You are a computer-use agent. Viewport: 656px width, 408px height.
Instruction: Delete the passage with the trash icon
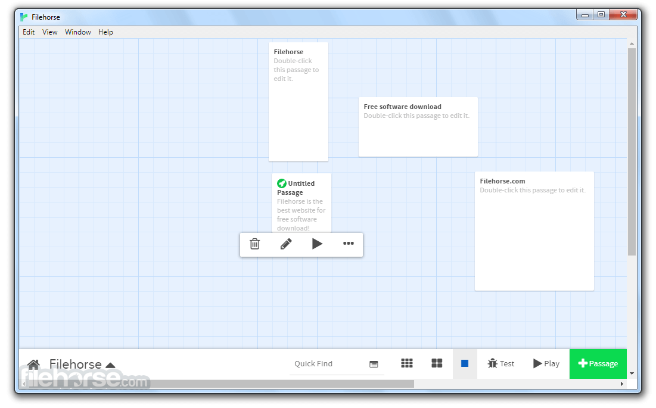coord(255,244)
